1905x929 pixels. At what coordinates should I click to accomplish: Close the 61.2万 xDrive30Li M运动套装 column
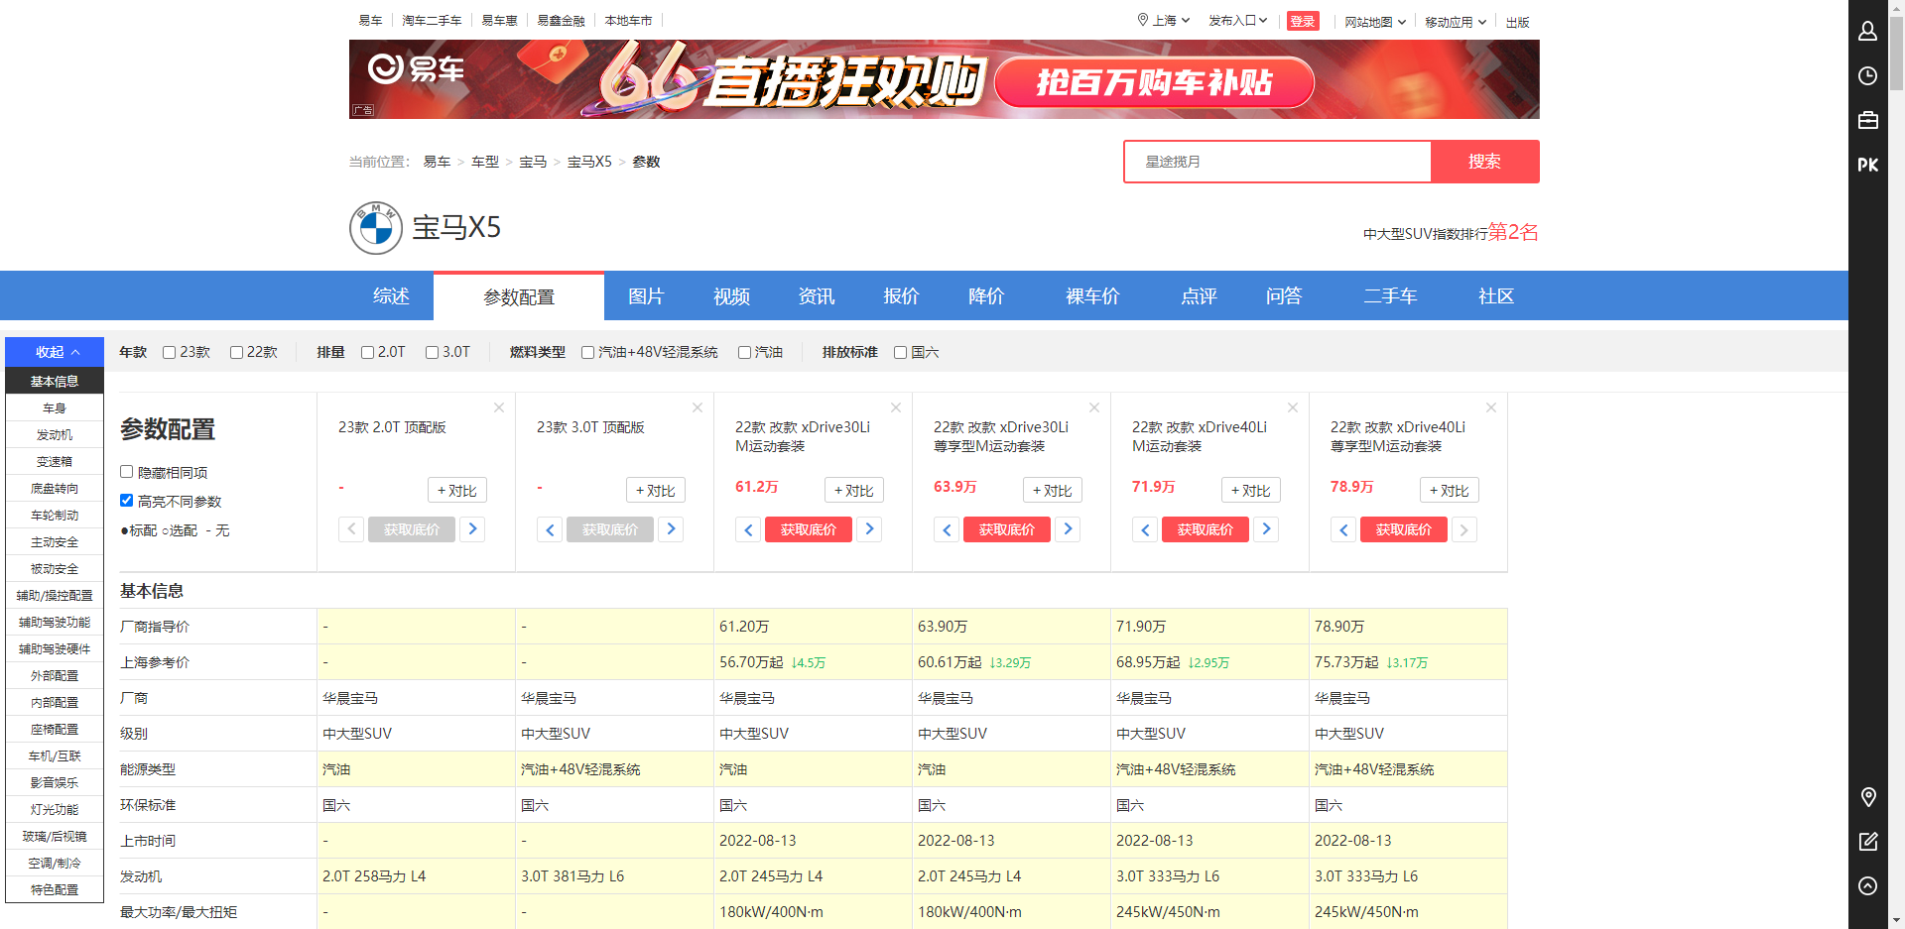[x=896, y=407]
